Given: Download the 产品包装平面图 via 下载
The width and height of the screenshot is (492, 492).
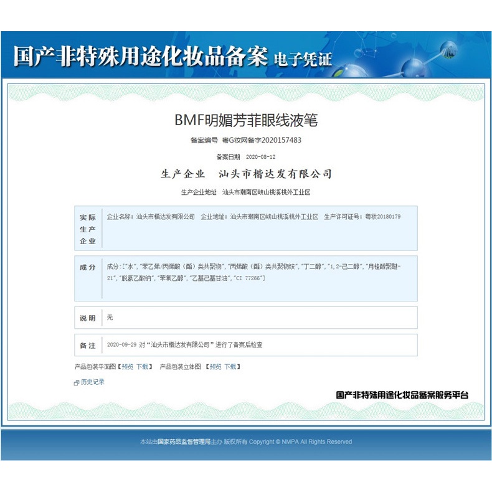Looking at the screenshot, I should 142,366.
